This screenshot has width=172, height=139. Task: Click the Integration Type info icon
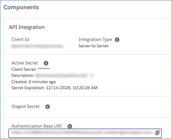pos(117,40)
